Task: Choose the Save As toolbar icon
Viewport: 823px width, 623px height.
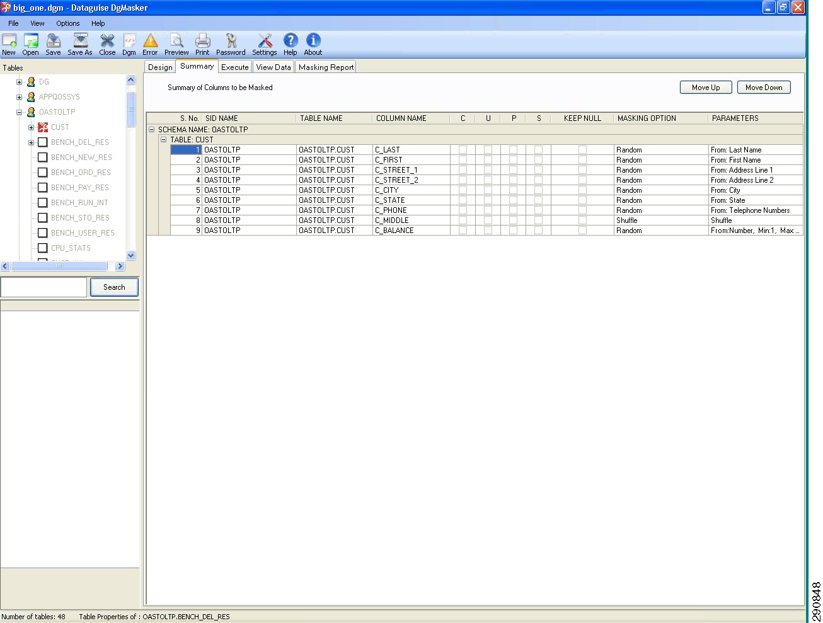Action: (80, 44)
